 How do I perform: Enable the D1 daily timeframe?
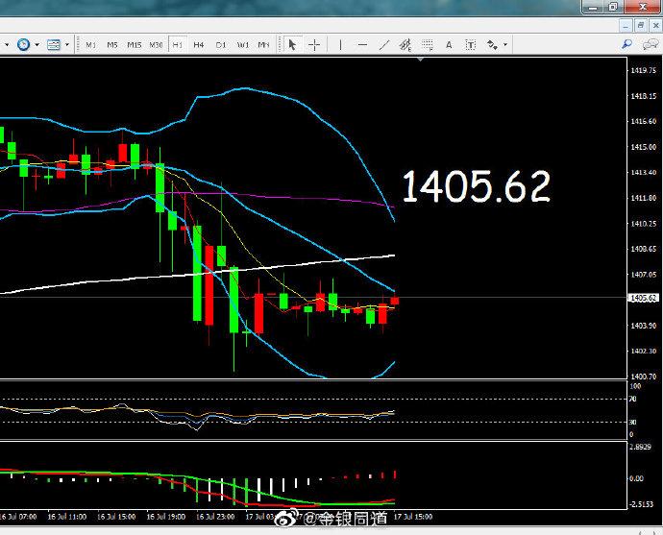pos(220,44)
